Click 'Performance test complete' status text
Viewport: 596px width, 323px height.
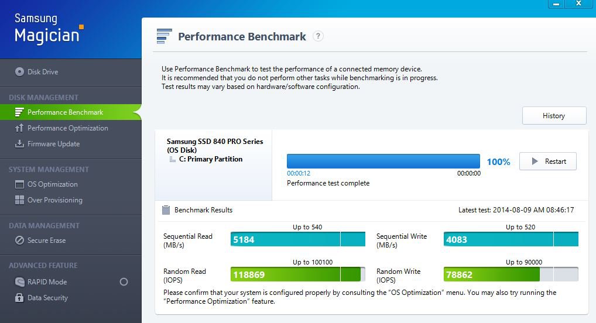(x=328, y=183)
